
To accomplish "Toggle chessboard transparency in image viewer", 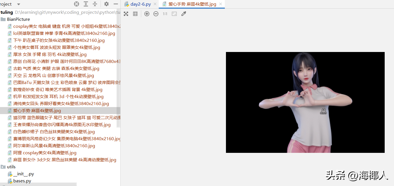I will [126, 14].
